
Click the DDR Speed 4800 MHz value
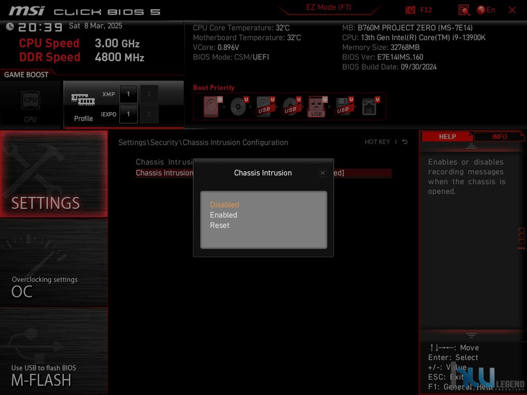click(119, 57)
